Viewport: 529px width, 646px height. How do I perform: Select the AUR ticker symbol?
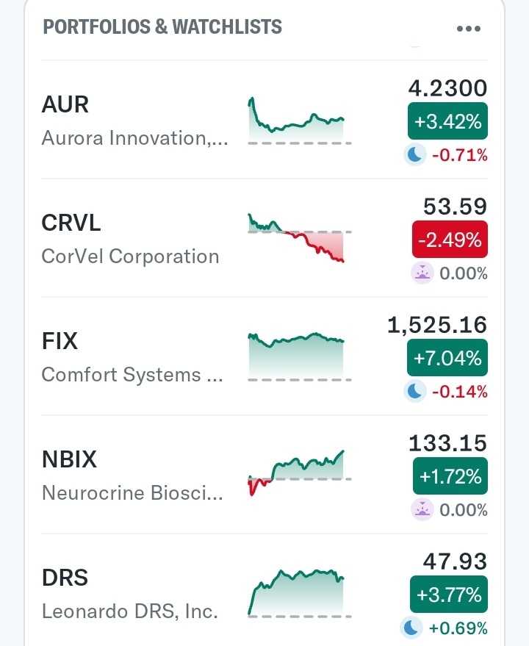point(65,105)
